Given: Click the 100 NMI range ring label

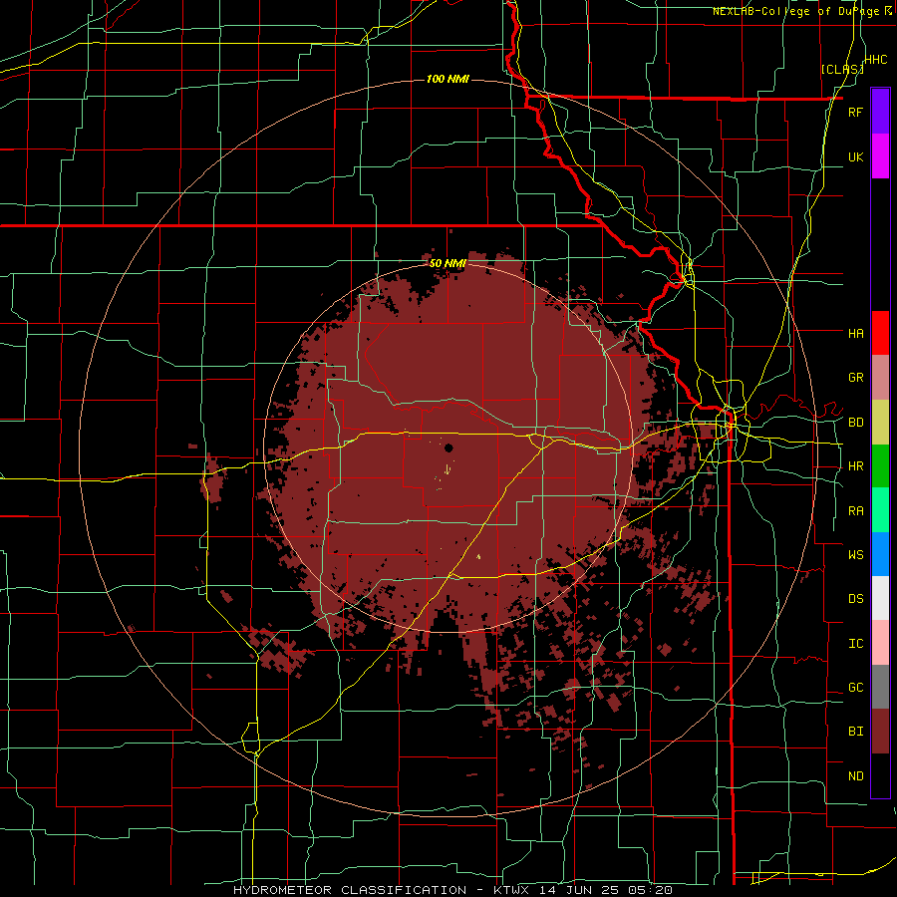Looking at the screenshot, I should coord(448,79).
